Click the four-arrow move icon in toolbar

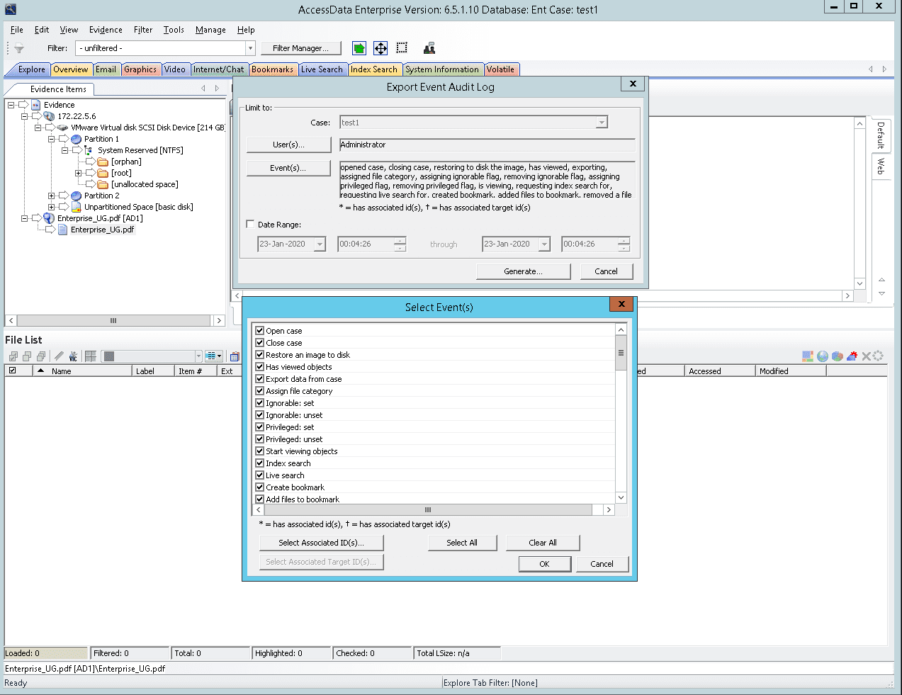(380, 48)
